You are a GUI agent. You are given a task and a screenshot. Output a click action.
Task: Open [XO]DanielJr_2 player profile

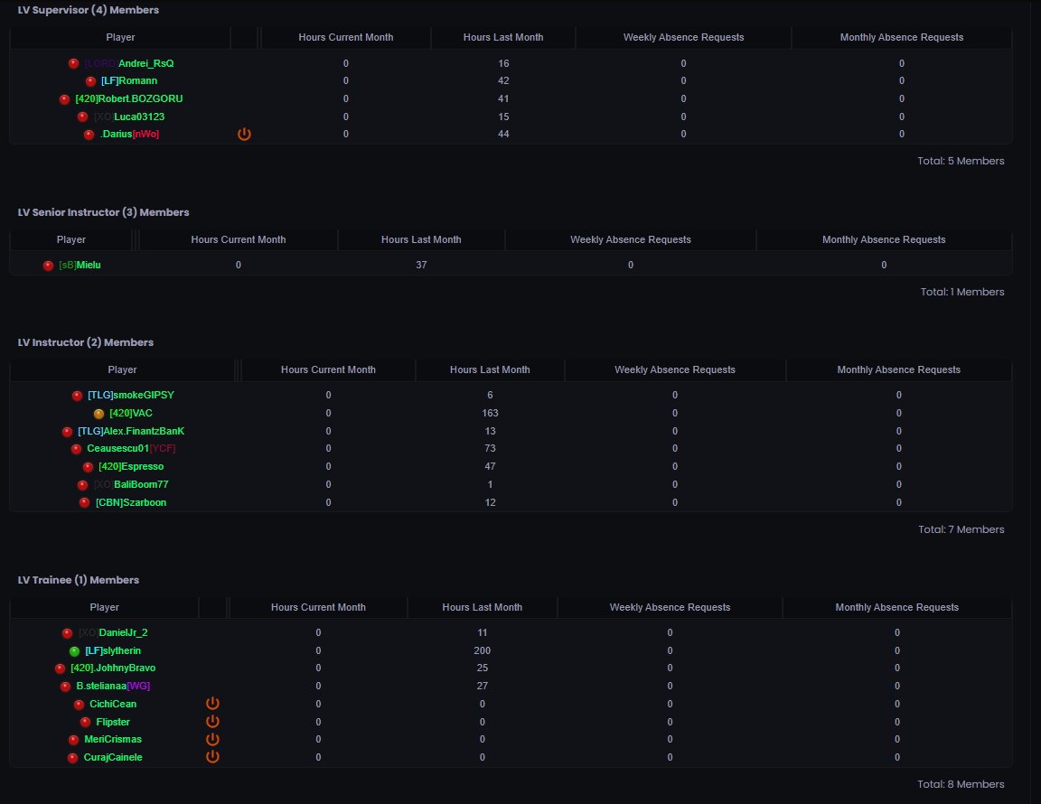[113, 632]
